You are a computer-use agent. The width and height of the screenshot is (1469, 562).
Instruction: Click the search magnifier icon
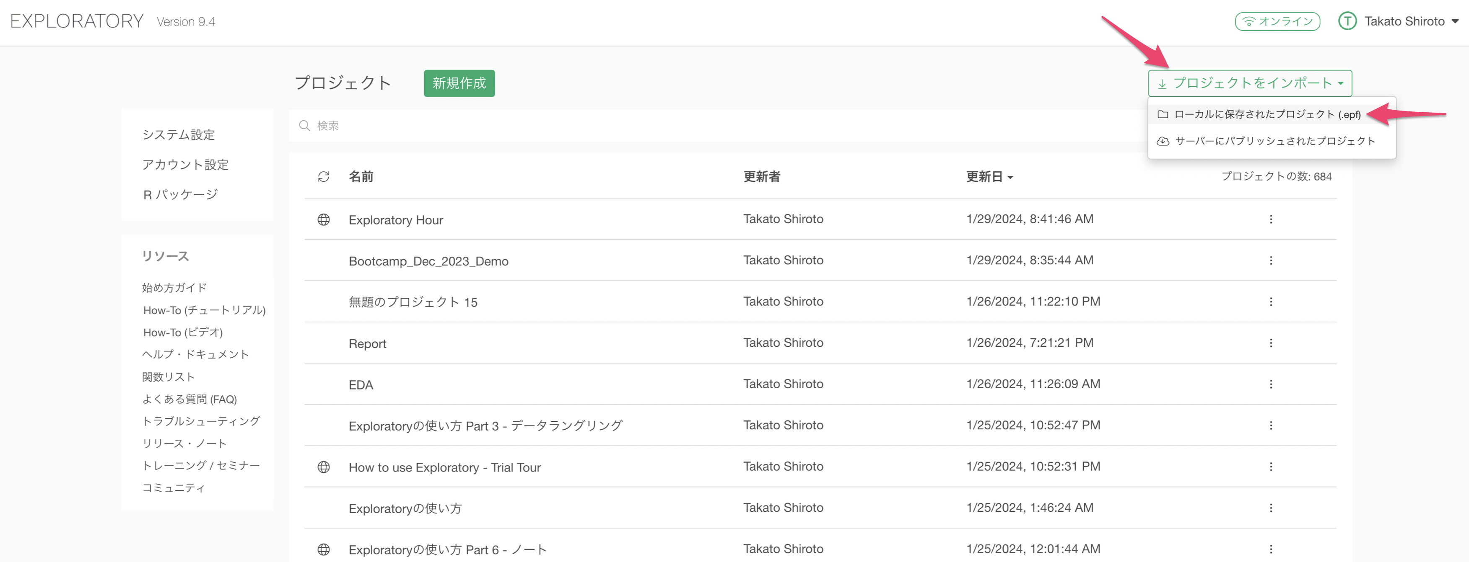304,125
